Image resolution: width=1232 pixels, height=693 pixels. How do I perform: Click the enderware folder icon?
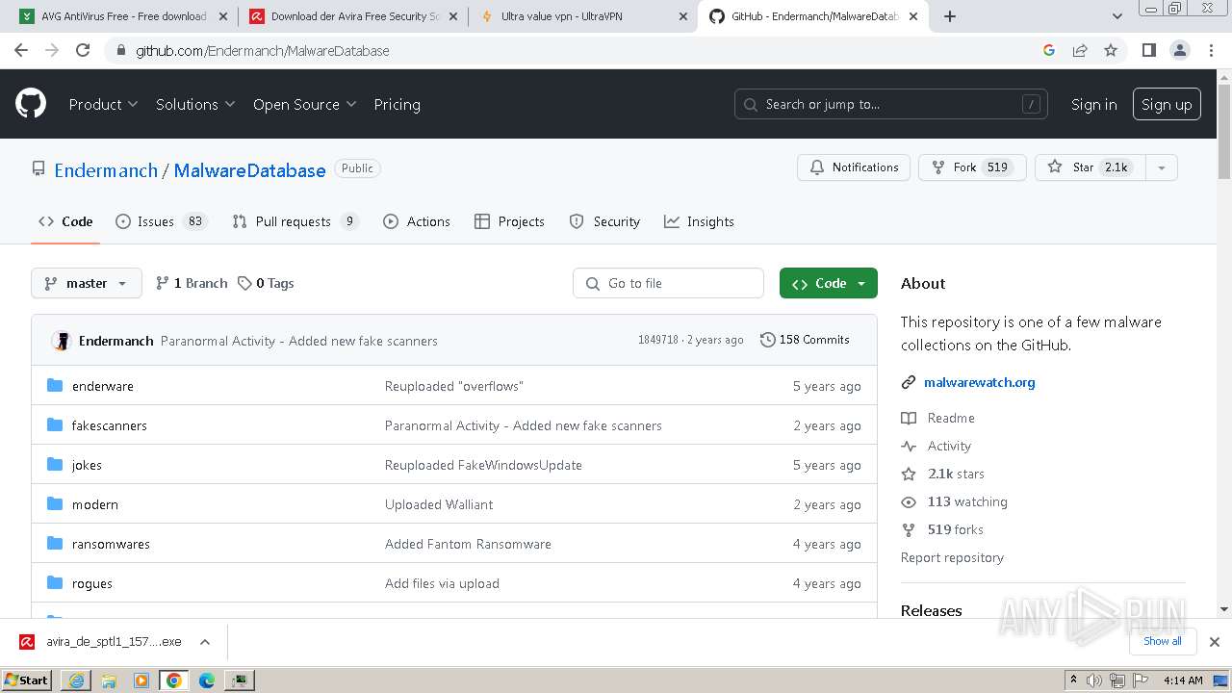pos(55,386)
